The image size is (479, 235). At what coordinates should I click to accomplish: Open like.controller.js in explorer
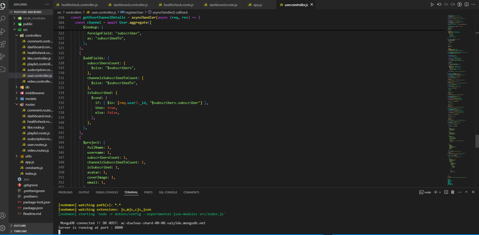(x=31, y=58)
